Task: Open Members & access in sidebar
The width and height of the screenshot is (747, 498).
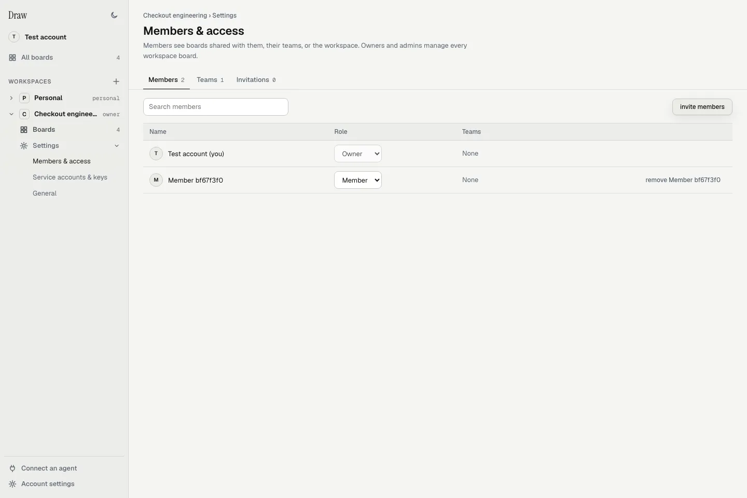Action: [x=62, y=161]
